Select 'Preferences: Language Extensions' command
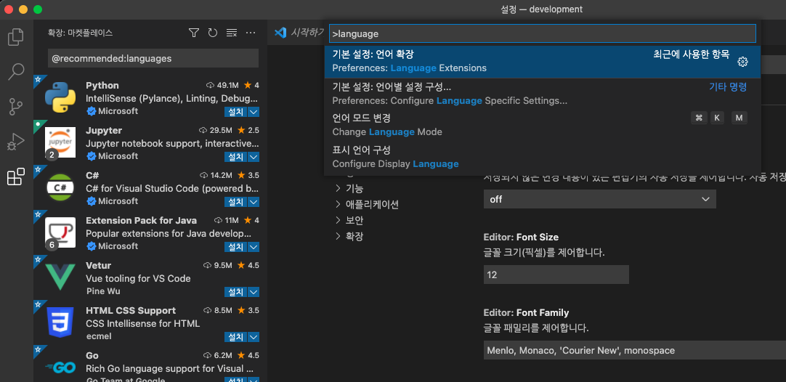The image size is (786, 382). pyautogui.click(x=543, y=62)
